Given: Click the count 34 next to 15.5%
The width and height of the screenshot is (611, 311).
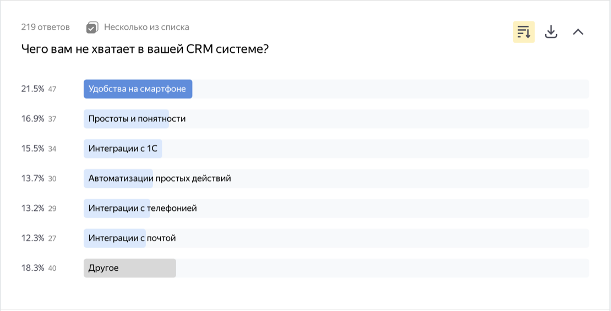Looking at the screenshot, I should 52,149.
